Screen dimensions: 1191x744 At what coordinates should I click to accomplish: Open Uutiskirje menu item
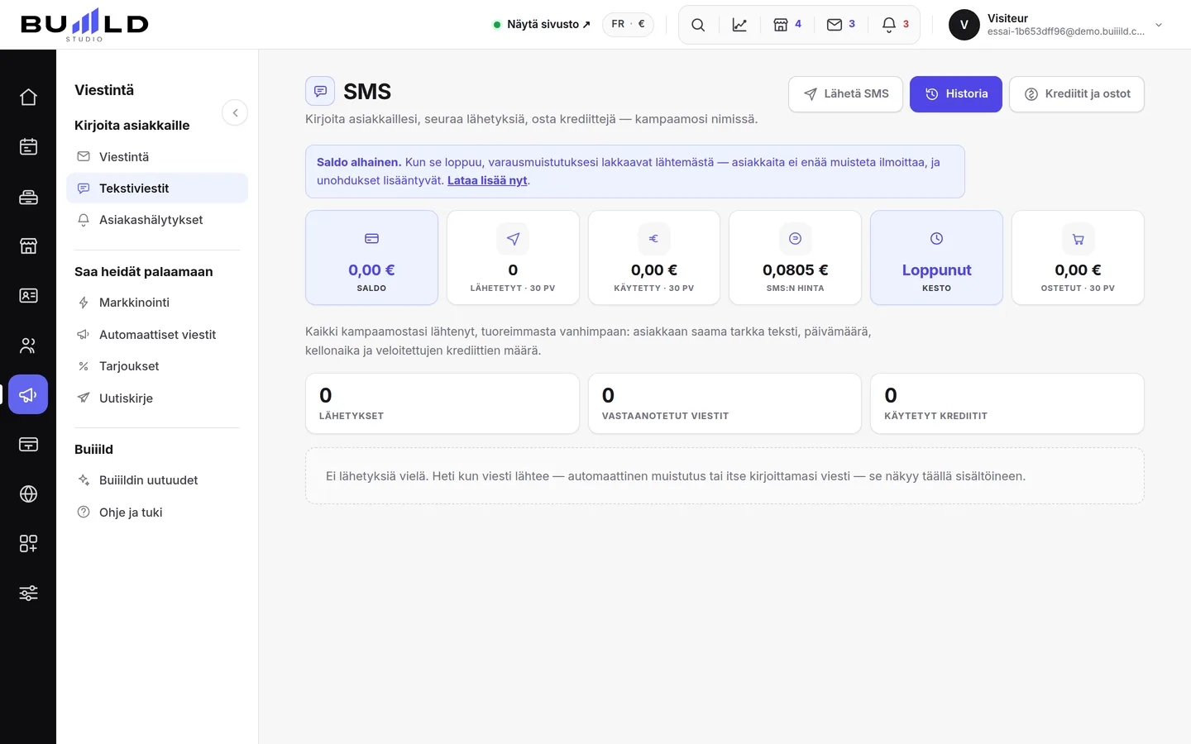(157, 398)
